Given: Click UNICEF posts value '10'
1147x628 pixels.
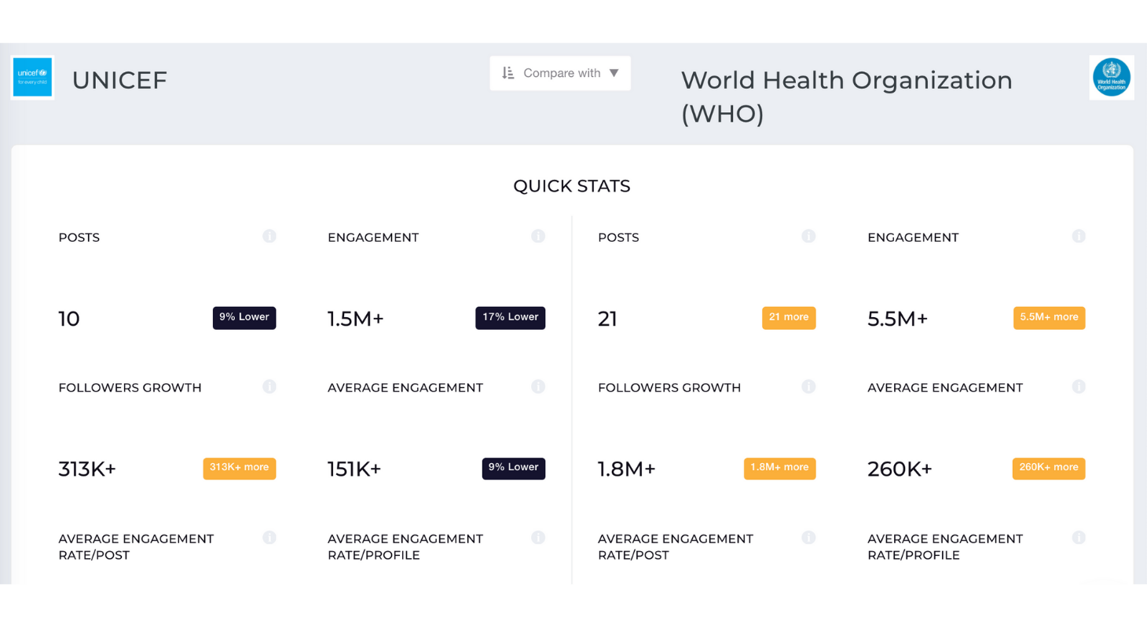Looking at the screenshot, I should pos(69,319).
